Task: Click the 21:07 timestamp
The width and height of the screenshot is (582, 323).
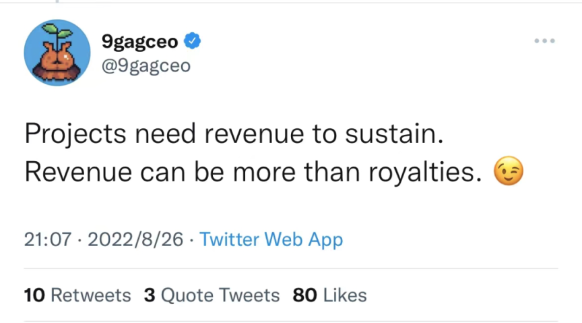Action: coord(48,239)
